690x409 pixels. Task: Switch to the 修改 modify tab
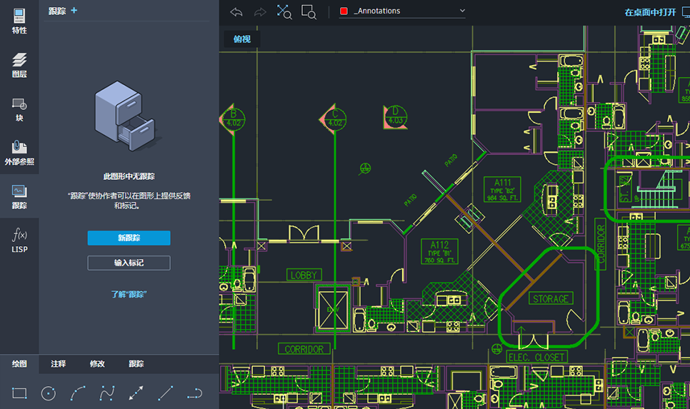[97, 364]
